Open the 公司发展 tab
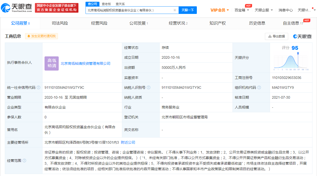Screen dimensions: 317x176 (139, 23)
